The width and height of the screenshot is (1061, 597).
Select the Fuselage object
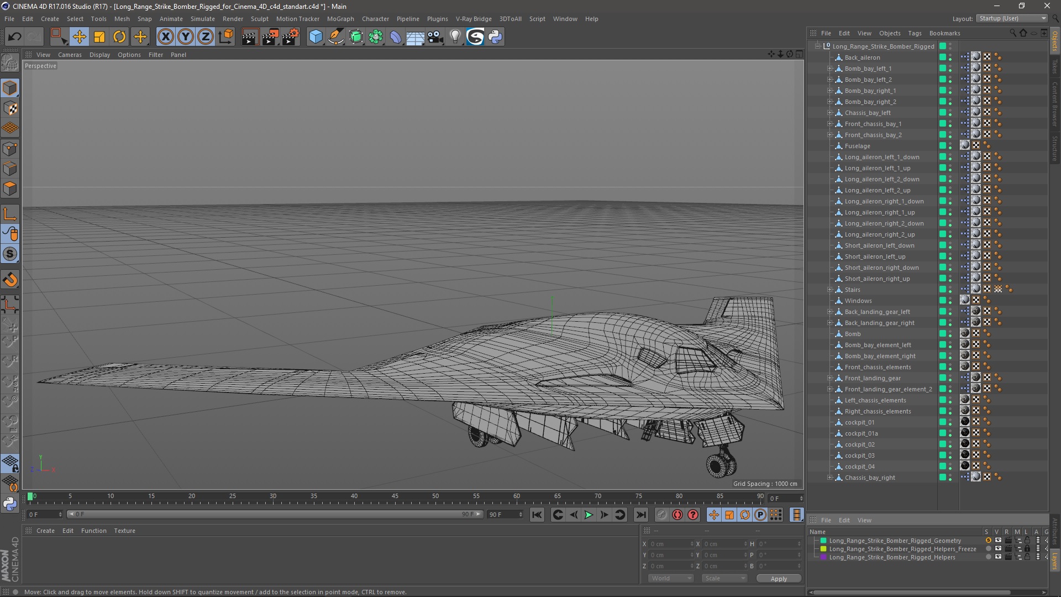tap(857, 146)
